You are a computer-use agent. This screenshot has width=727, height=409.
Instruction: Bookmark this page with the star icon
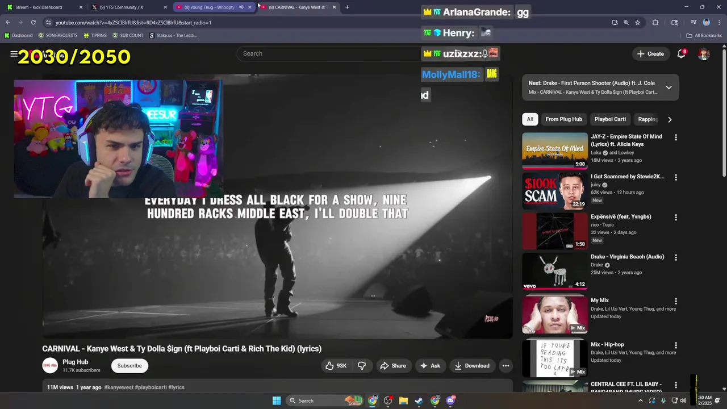pos(638,23)
